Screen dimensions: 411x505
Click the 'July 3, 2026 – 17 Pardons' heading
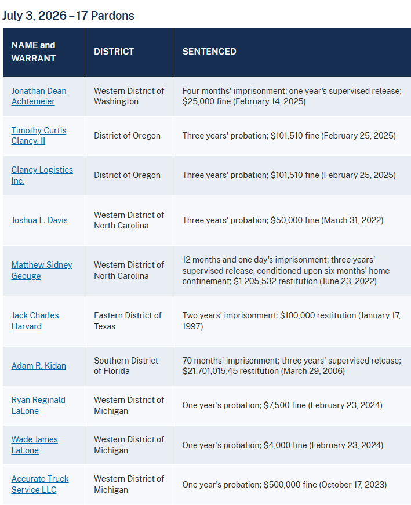(68, 16)
